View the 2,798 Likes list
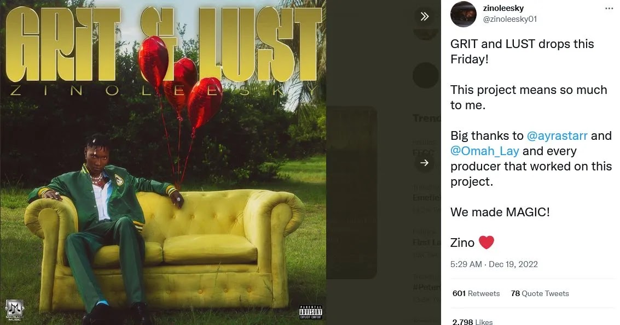Image resolution: width=620 pixels, height=325 pixels. pyautogui.click(x=472, y=321)
